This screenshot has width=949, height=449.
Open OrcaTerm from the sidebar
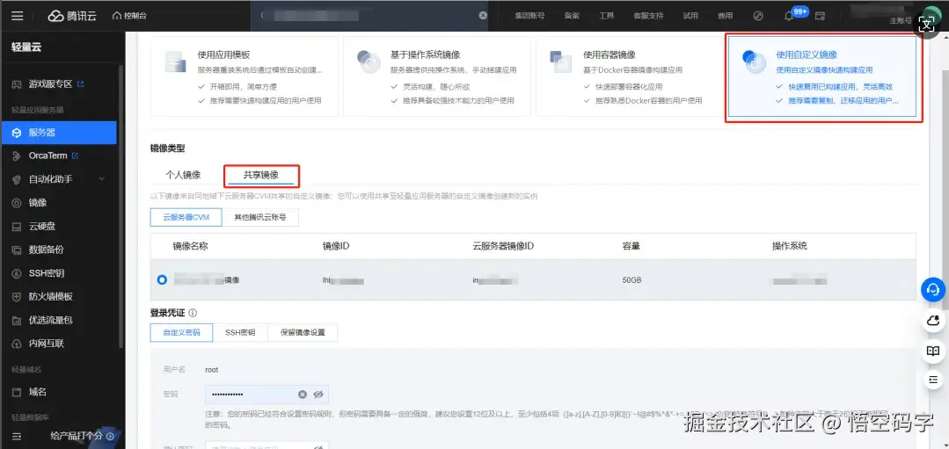(47, 156)
